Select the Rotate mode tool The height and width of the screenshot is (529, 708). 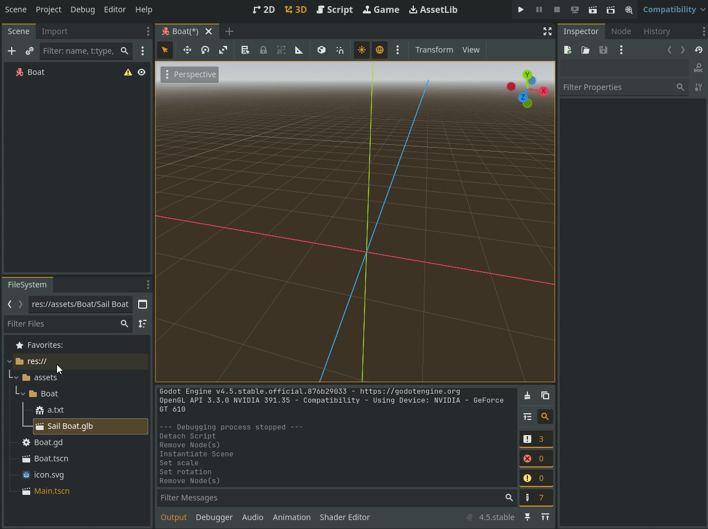pos(205,50)
